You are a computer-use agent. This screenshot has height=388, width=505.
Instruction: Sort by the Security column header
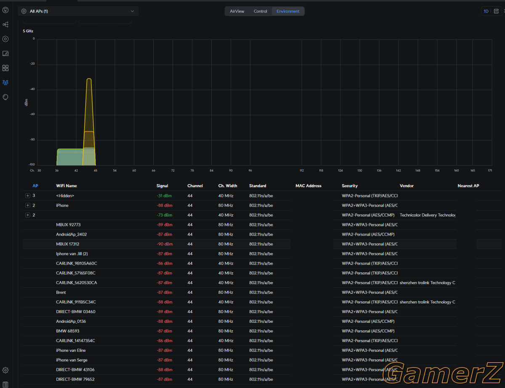(x=350, y=186)
